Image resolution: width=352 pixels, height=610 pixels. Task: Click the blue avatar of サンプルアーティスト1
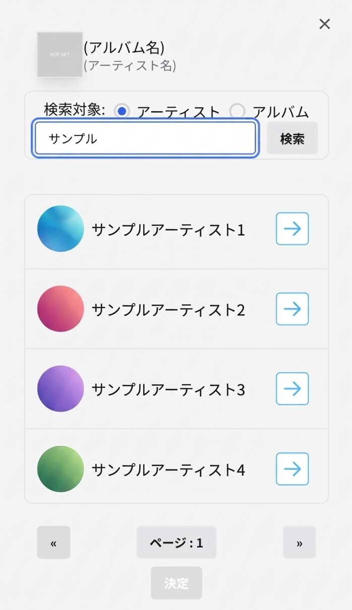pos(61,229)
